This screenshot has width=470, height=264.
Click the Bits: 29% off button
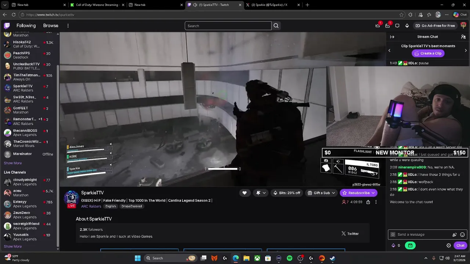287,193
